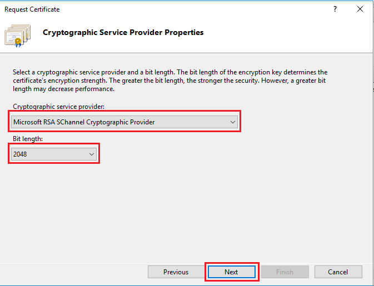Click the 'Cryptographic service provider:' label
This screenshot has width=374, height=286.
coord(59,107)
